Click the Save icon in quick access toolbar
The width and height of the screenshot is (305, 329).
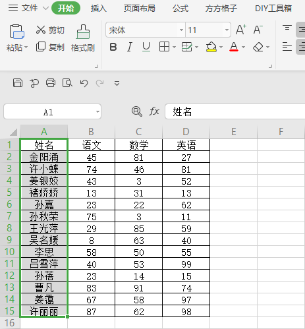tap(18, 83)
